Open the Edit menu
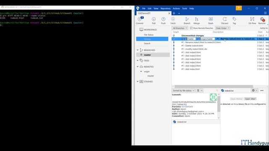The image size is (269, 151). [150, 8]
